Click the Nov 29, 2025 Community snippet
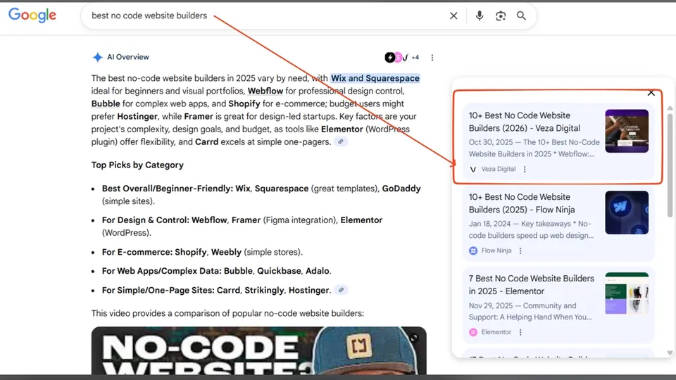Viewport: 676px width, 380px height. coord(530,311)
